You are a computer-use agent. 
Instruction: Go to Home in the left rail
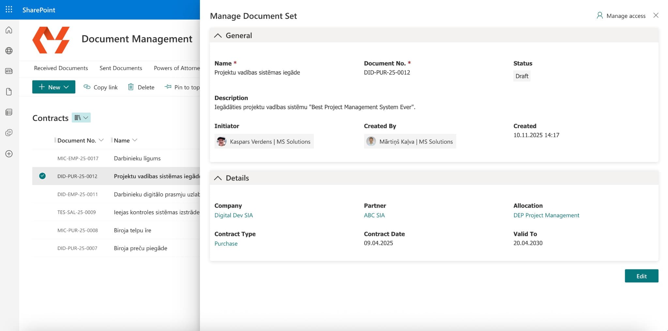coord(9,30)
